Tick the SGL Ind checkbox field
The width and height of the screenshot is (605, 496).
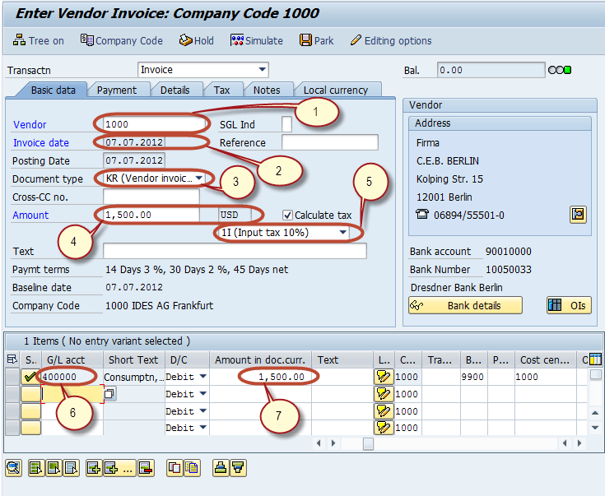[286, 124]
